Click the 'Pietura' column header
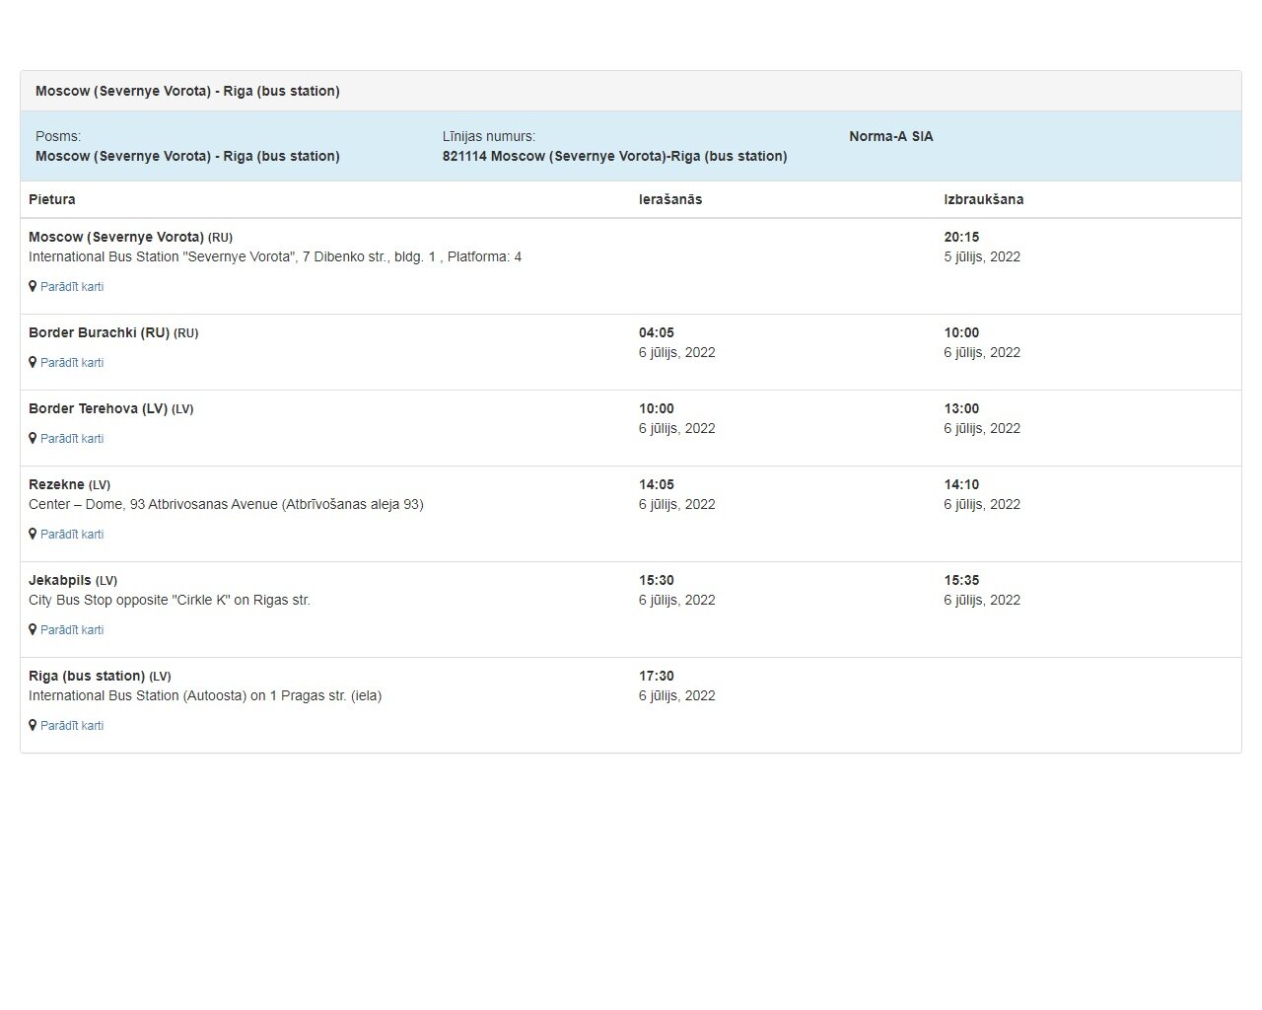Screen dimensions: 1262x1010 [x=52, y=199]
